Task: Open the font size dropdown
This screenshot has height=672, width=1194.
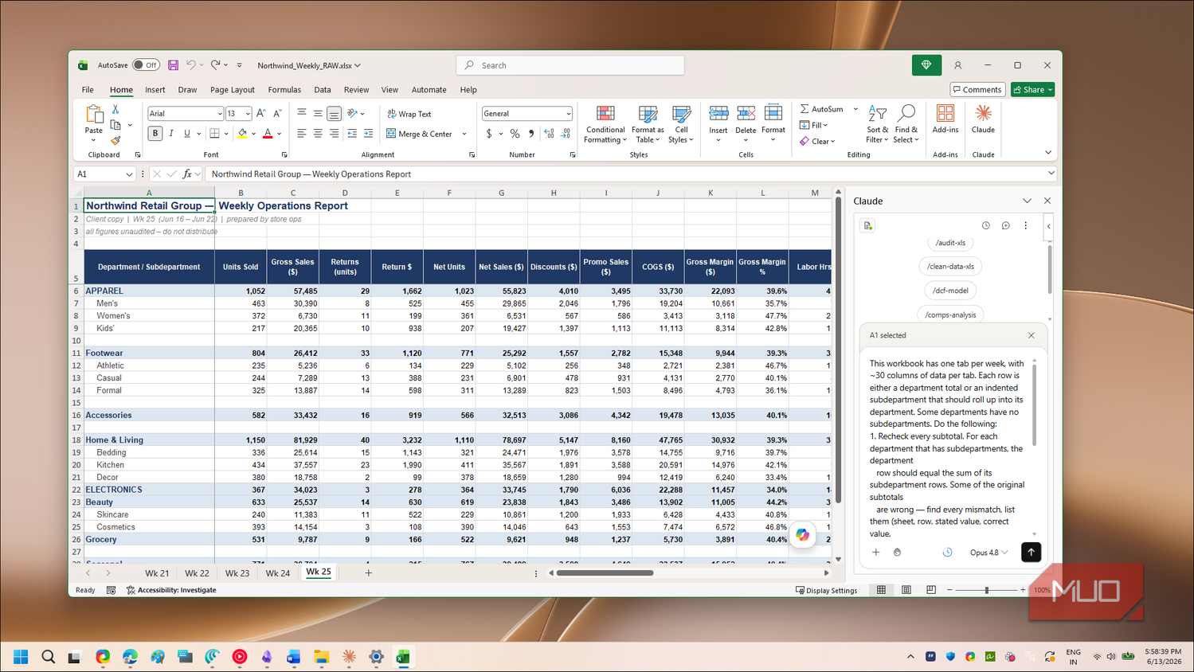Action: coord(248,114)
